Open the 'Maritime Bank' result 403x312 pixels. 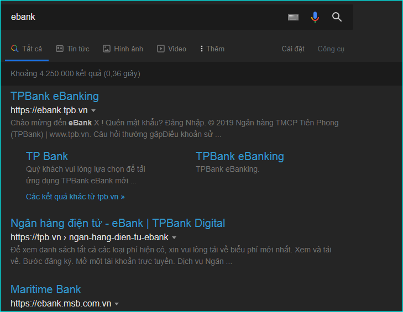46,289
